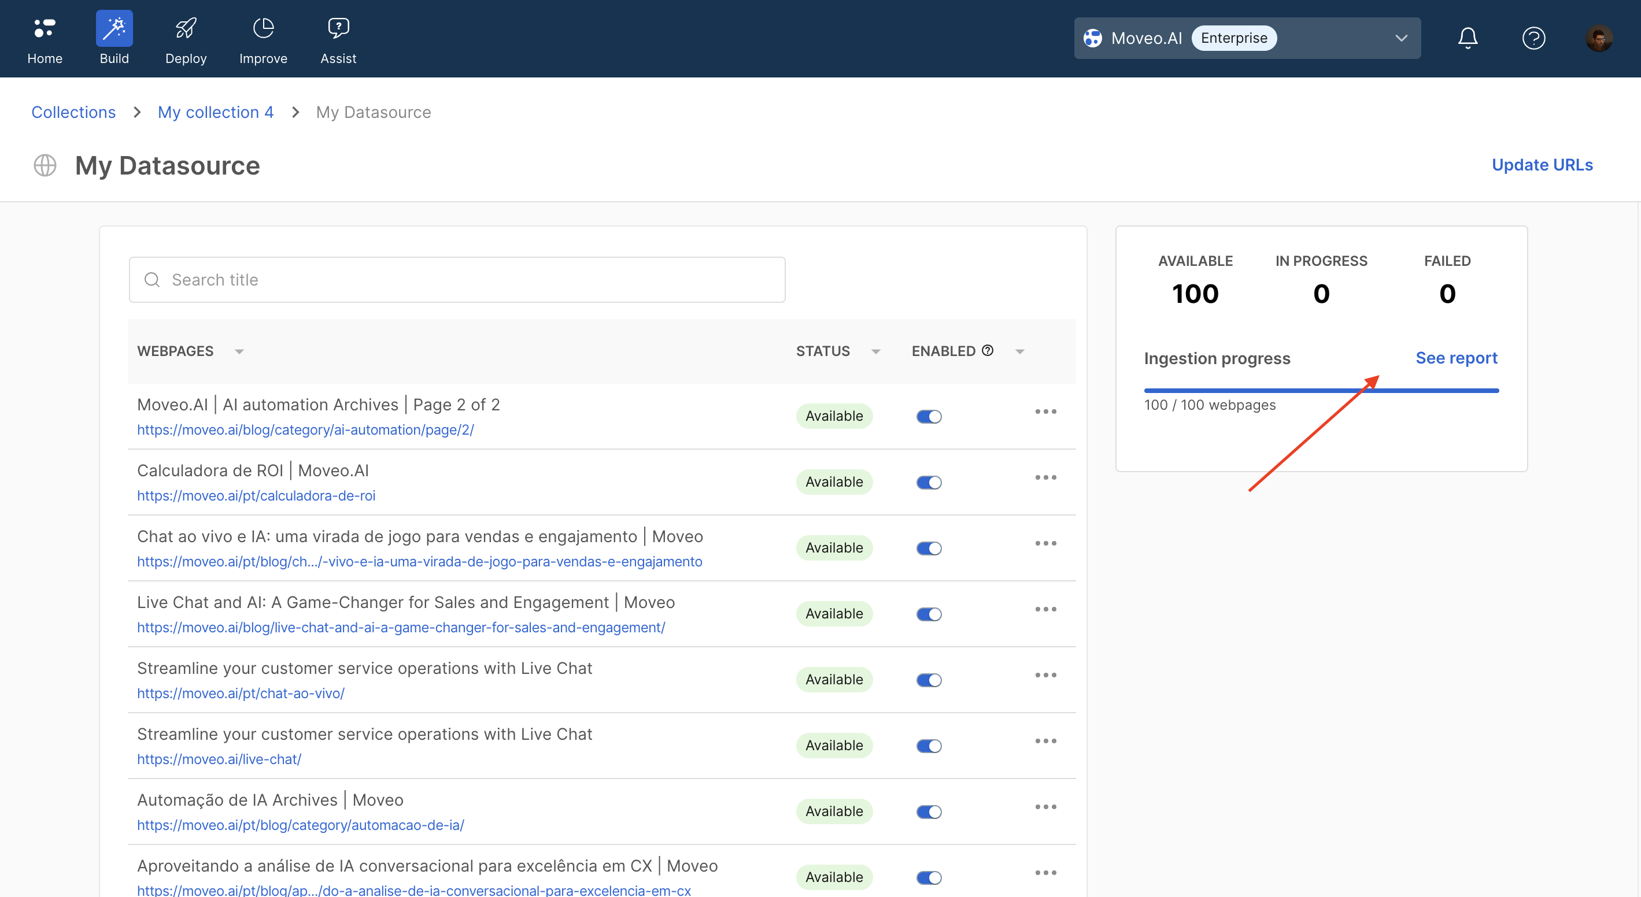Image resolution: width=1641 pixels, height=897 pixels.
Task: Open the STATUS column filter dropdown
Action: (876, 351)
